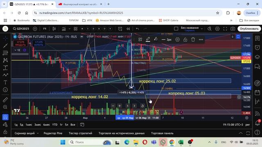
Task: Expand the Без названия layout menu
Action: pyautogui.click(x=202, y=29)
